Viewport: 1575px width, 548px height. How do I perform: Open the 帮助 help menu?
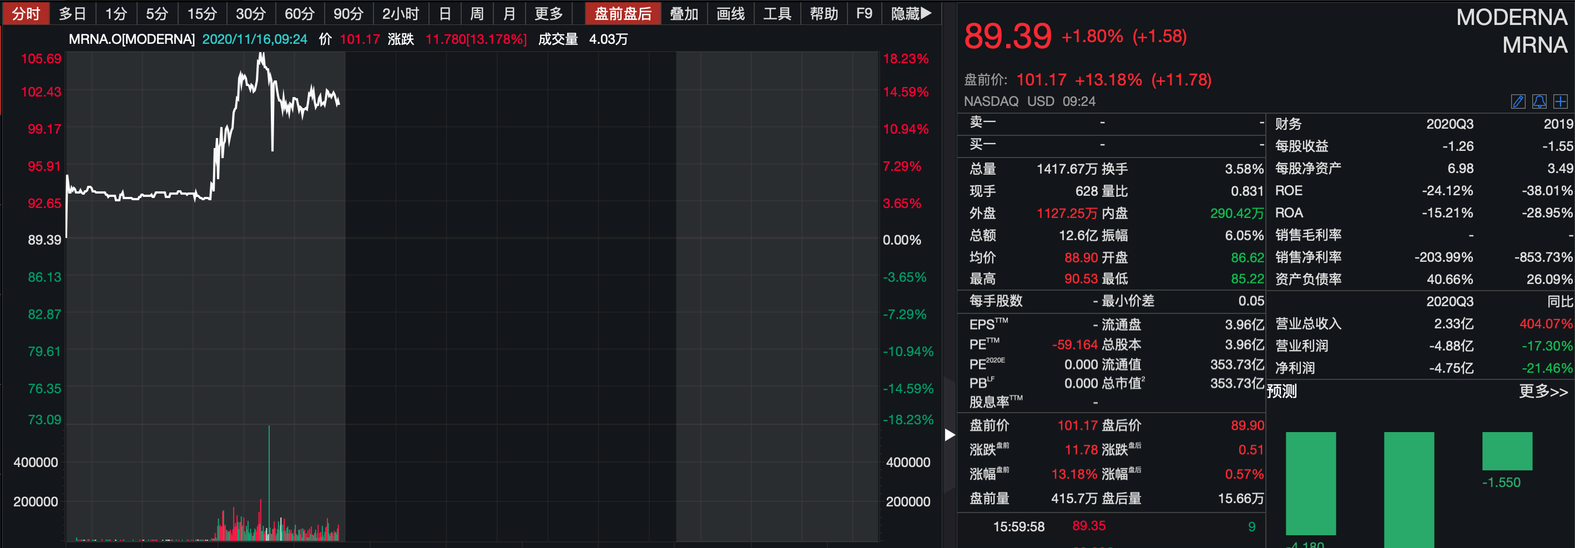point(824,13)
